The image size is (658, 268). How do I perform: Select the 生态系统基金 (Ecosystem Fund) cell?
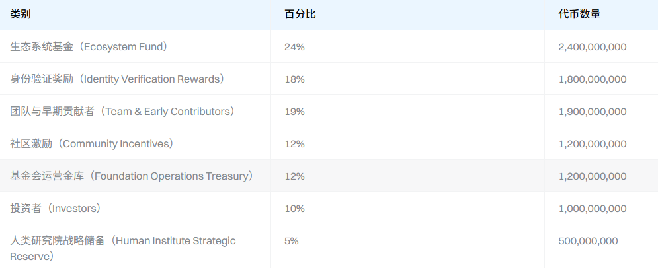tap(89, 47)
